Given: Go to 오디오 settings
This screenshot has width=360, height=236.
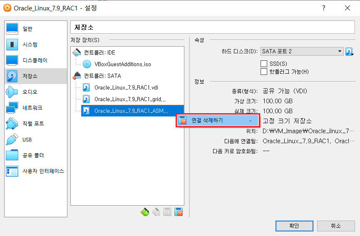Looking at the screenshot, I should (x=36, y=92).
